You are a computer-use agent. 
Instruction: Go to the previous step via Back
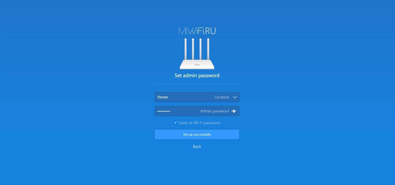(197, 147)
